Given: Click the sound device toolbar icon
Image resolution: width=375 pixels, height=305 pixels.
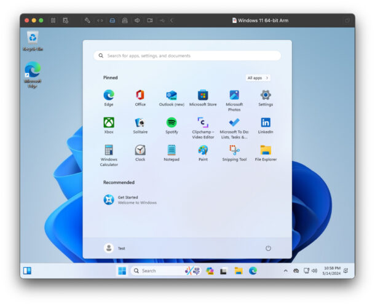Looking at the screenshot, I should pos(137,20).
